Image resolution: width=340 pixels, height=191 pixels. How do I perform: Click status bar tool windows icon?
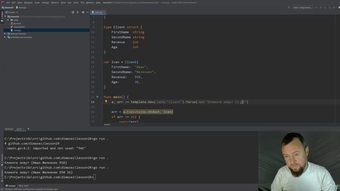pos(2,189)
